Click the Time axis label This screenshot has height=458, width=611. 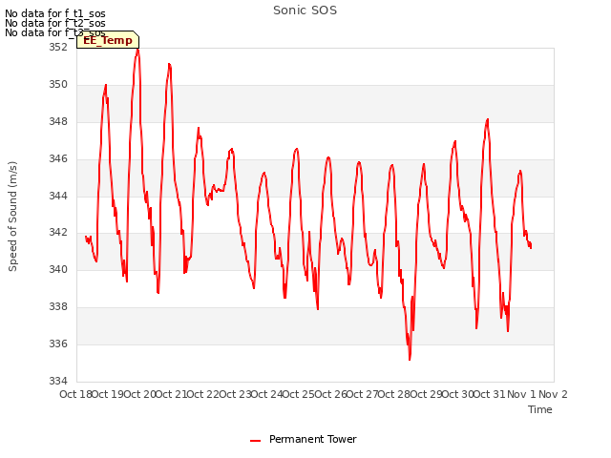pos(540,409)
